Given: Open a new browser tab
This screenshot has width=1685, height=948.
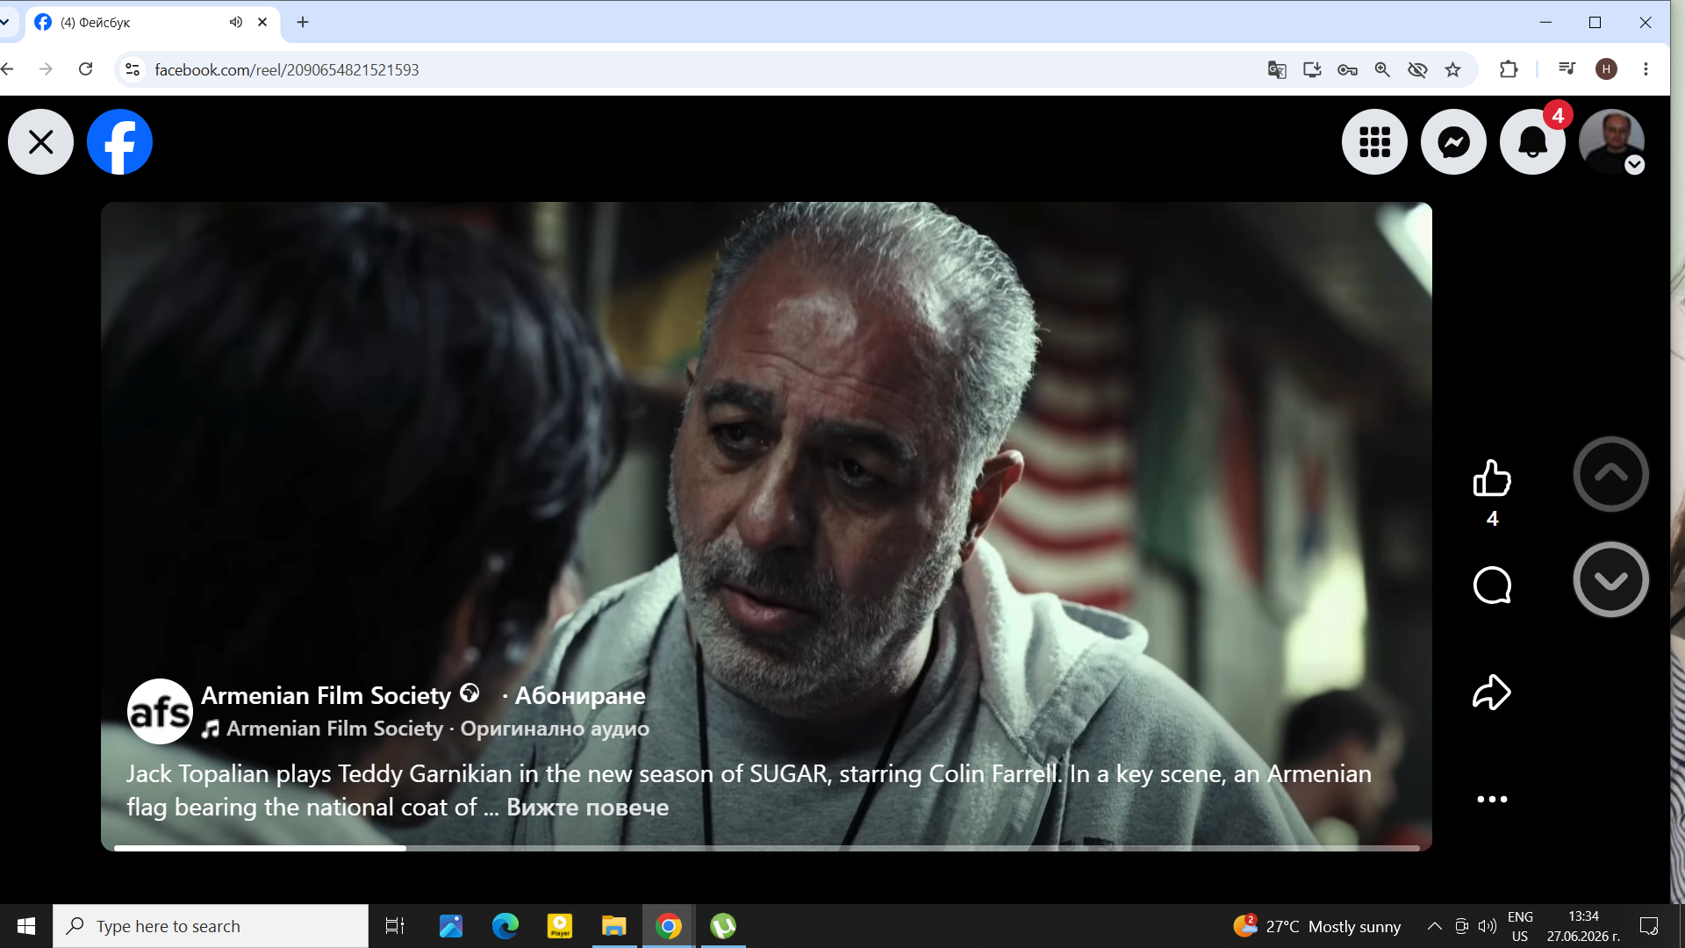Looking at the screenshot, I should (303, 22).
